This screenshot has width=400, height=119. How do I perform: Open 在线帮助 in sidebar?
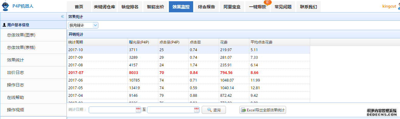tap(33, 97)
